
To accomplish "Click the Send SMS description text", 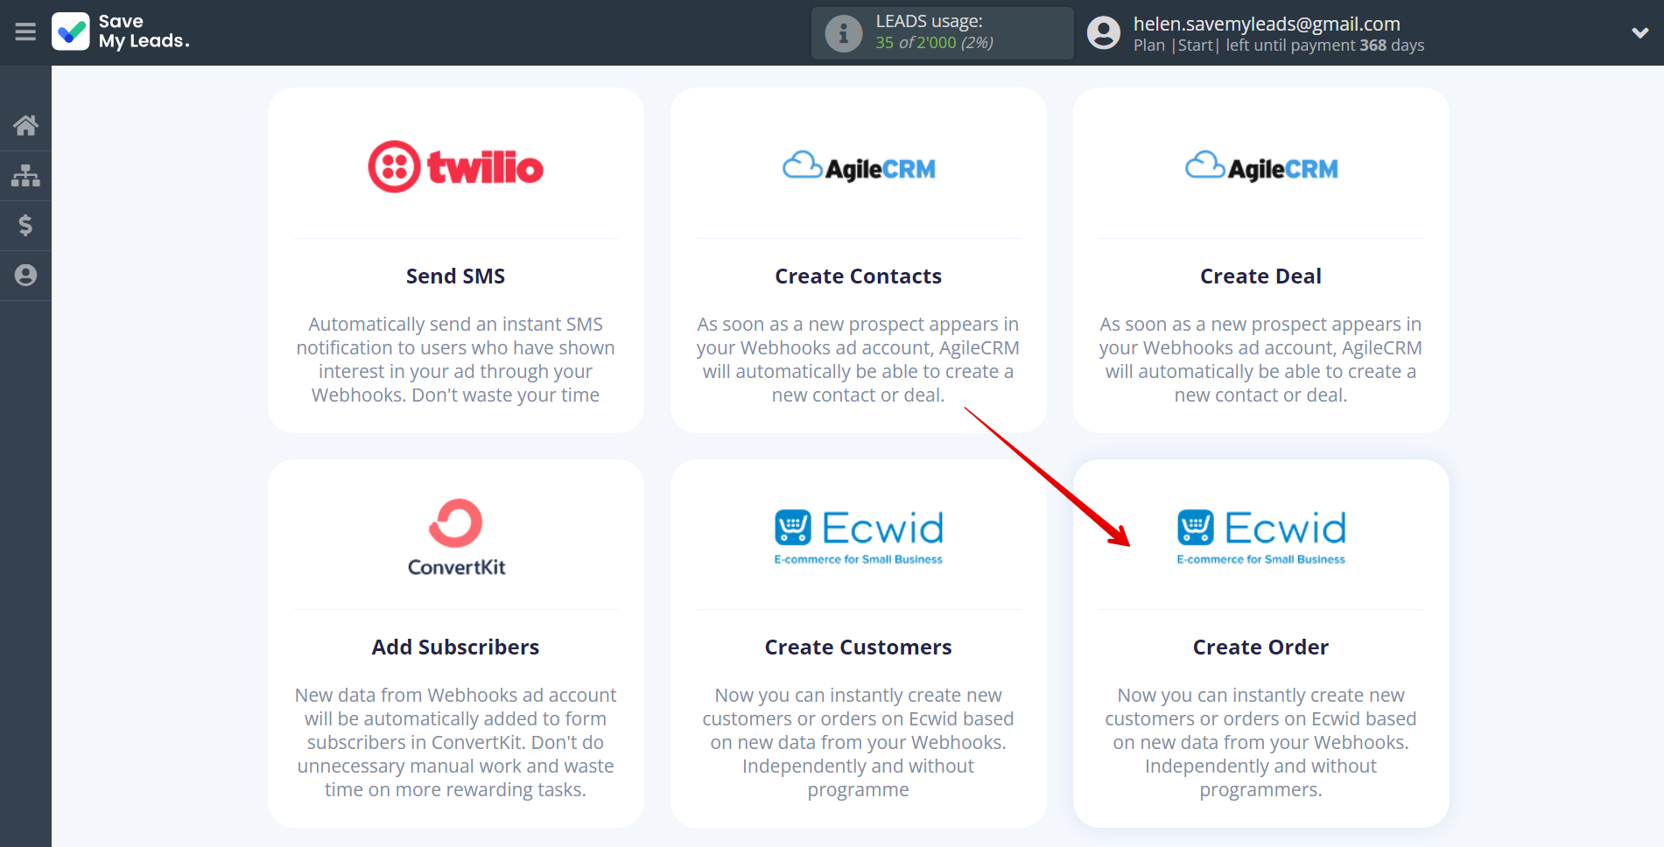I will [x=455, y=360].
